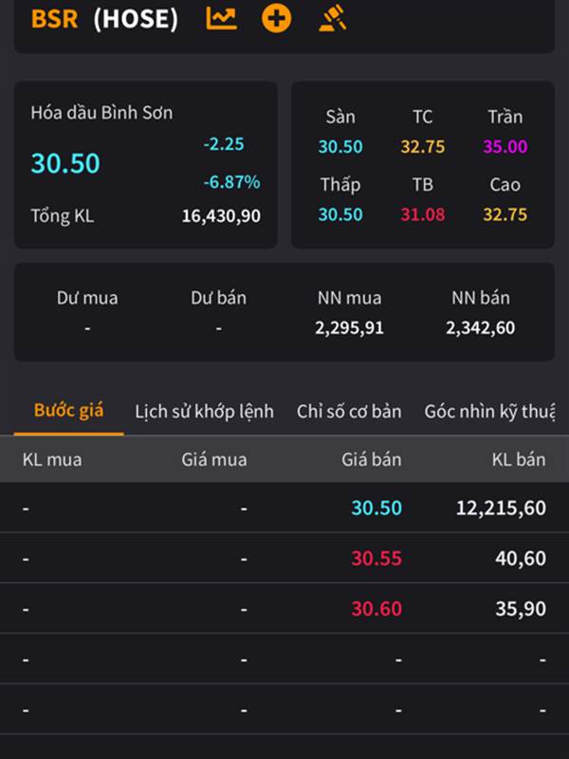This screenshot has height=759, width=569.
Task: Tap the Tổng KL label
Action: [63, 216]
